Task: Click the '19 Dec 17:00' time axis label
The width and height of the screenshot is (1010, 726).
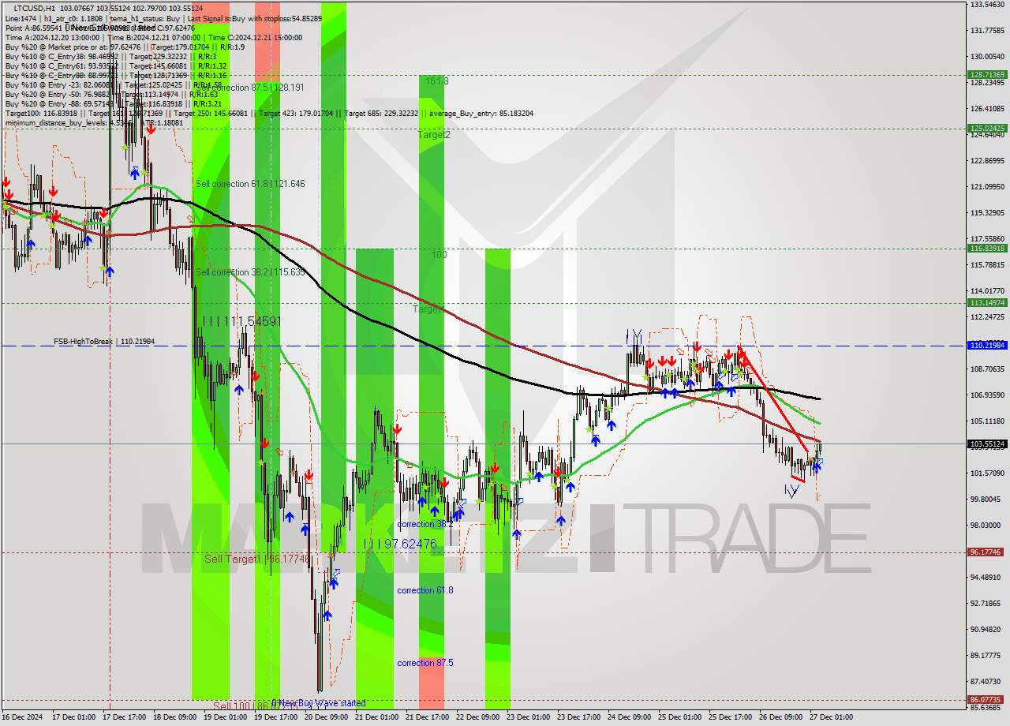Action: click(275, 717)
